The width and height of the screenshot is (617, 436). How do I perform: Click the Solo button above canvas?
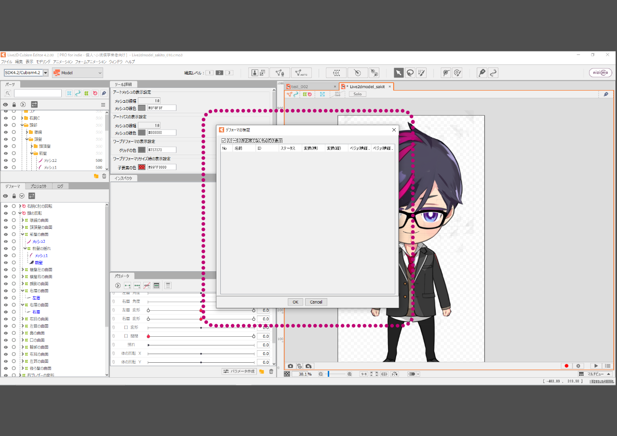pos(358,94)
